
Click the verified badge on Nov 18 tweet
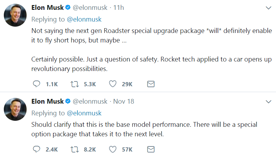pos(68,101)
